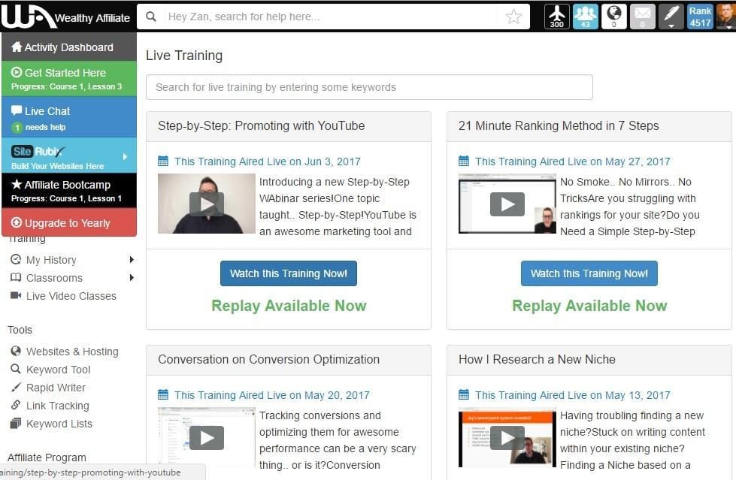
Task: Expand the Classrooms submenu arrow
Action: [132, 278]
